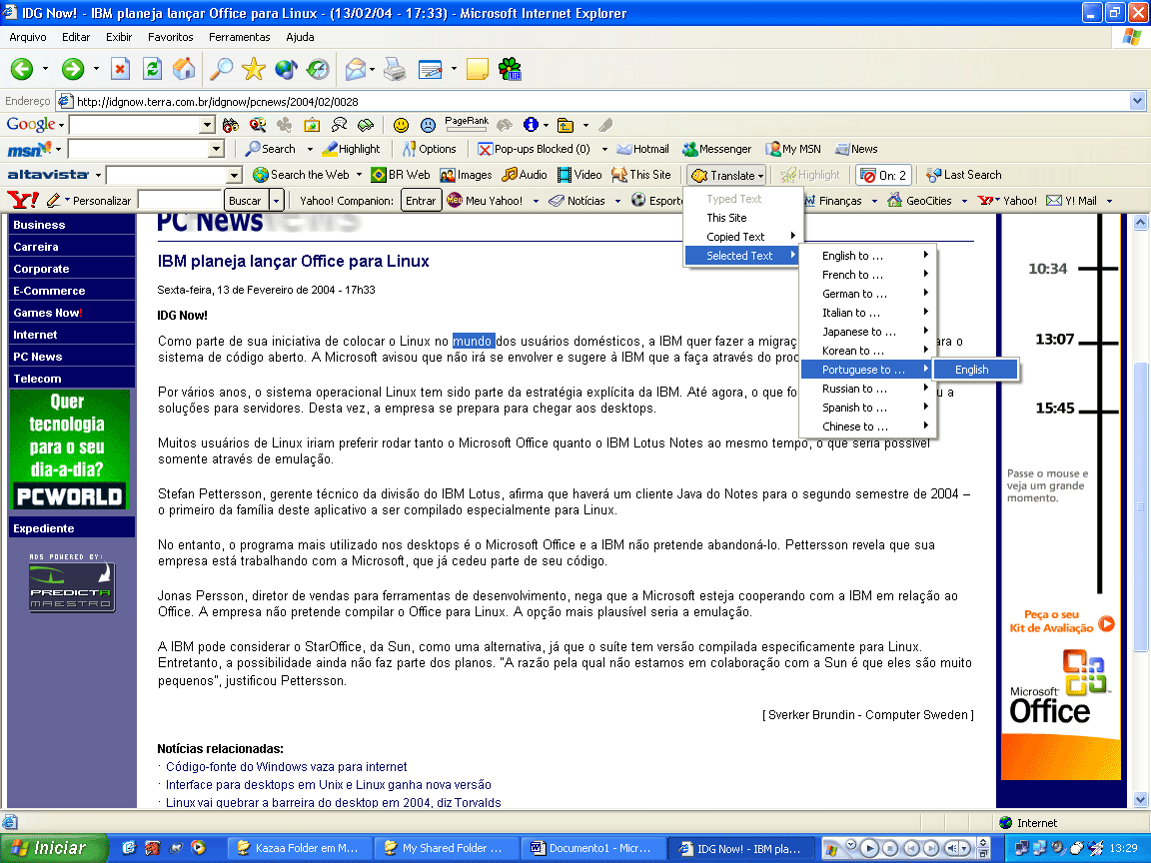This screenshot has width=1151, height=863.
Task: Click the AltaVista logo
Action: point(48,175)
